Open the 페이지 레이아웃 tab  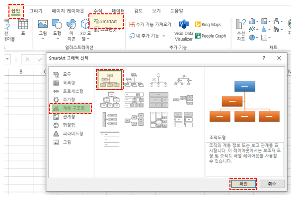click(x=68, y=11)
